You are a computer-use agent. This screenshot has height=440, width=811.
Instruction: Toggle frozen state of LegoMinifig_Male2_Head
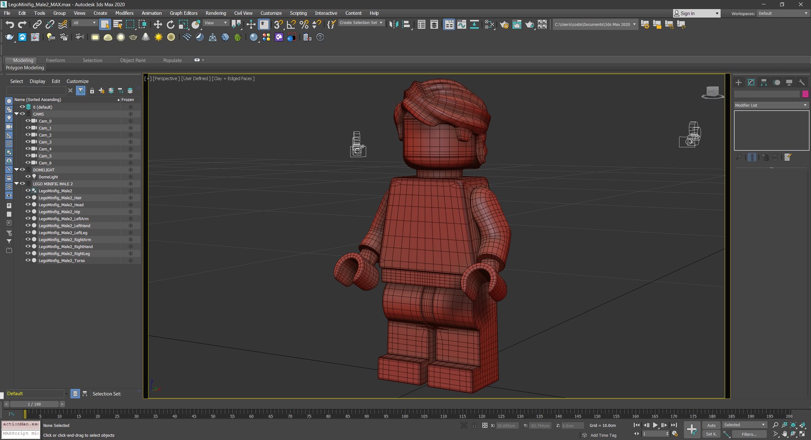coord(131,205)
